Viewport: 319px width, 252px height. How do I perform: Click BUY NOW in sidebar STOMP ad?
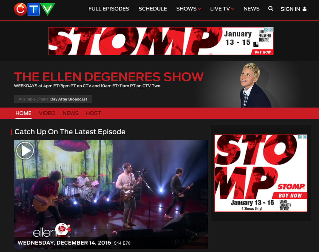tap(290, 196)
